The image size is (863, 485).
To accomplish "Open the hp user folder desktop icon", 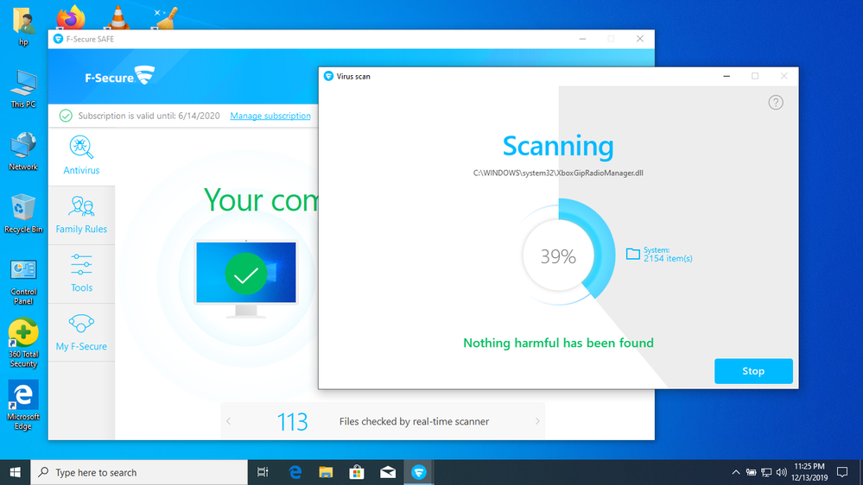I will [23, 27].
